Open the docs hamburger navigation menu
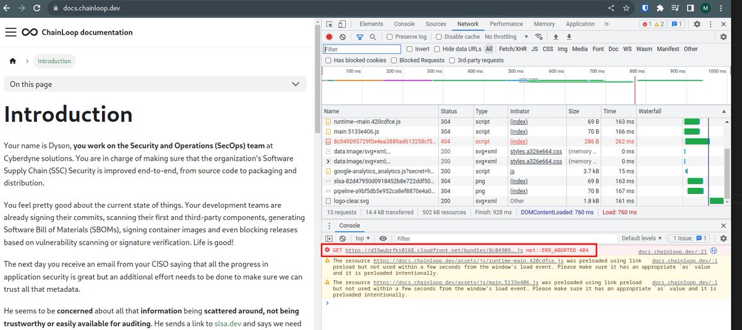 (11, 32)
